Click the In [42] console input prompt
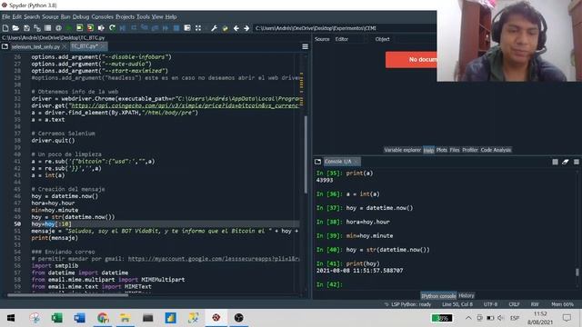The height and width of the screenshot is (327, 582). 329,284
